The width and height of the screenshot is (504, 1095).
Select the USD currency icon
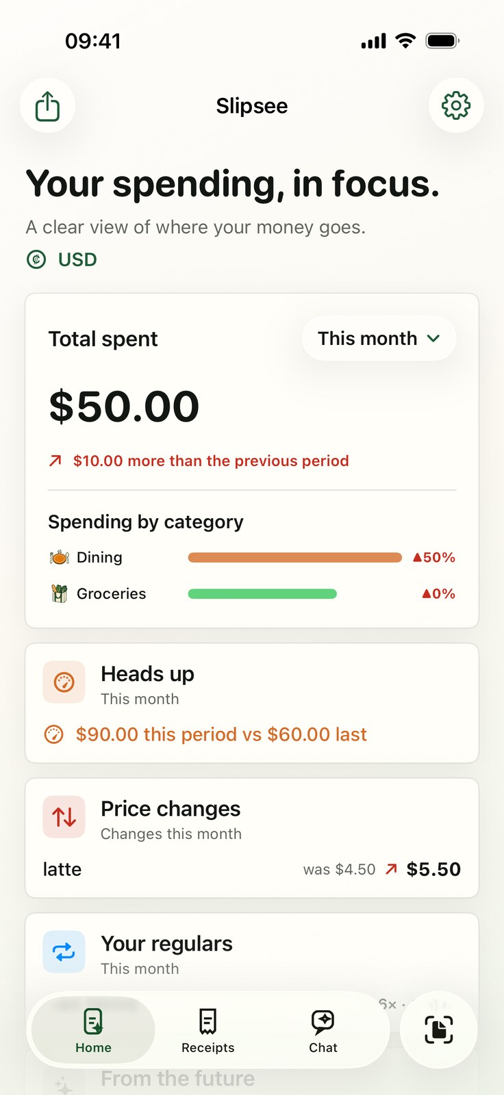(x=36, y=259)
